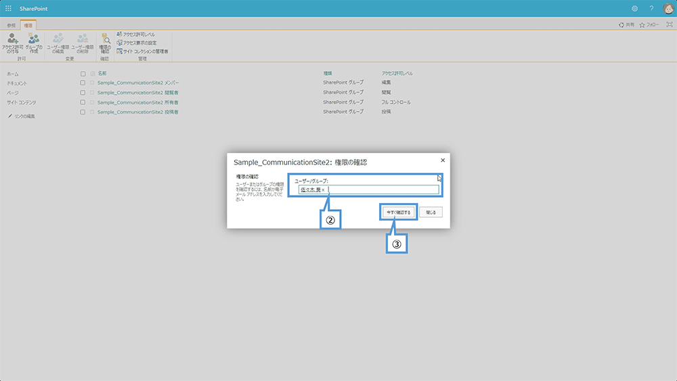The height and width of the screenshot is (381, 677).
Task: Click the SharePoint title in the header
Action: coord(33,9)
